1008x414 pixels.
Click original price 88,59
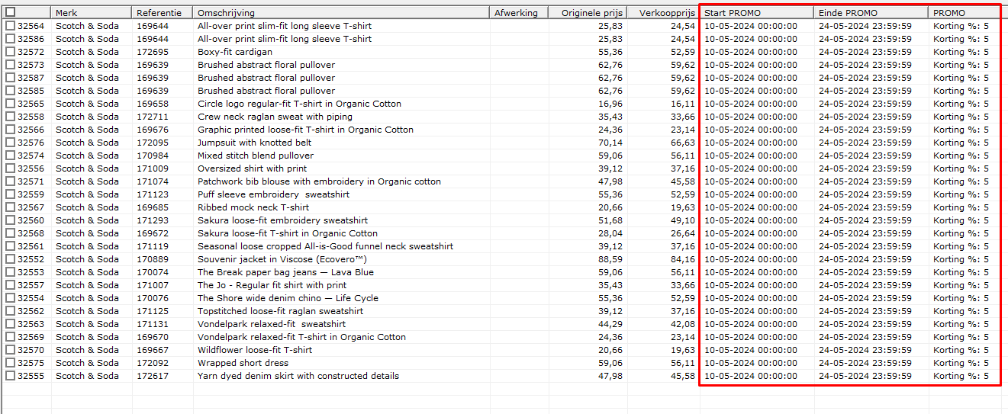610,259
